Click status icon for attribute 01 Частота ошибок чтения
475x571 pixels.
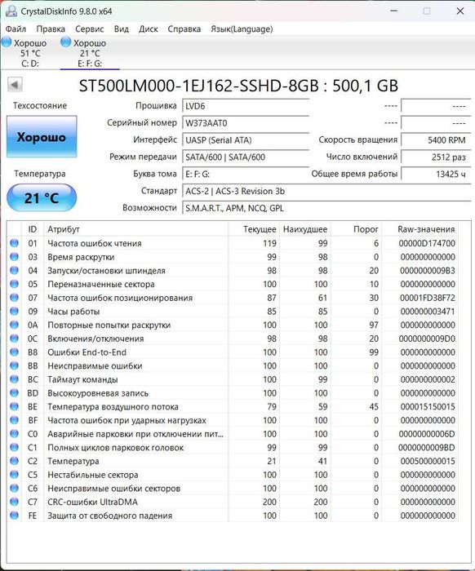click(14, 243)
